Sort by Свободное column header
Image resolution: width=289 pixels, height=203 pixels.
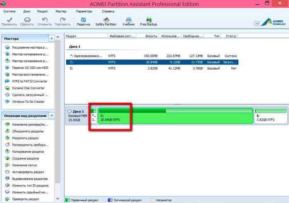[x=193, y=36]
